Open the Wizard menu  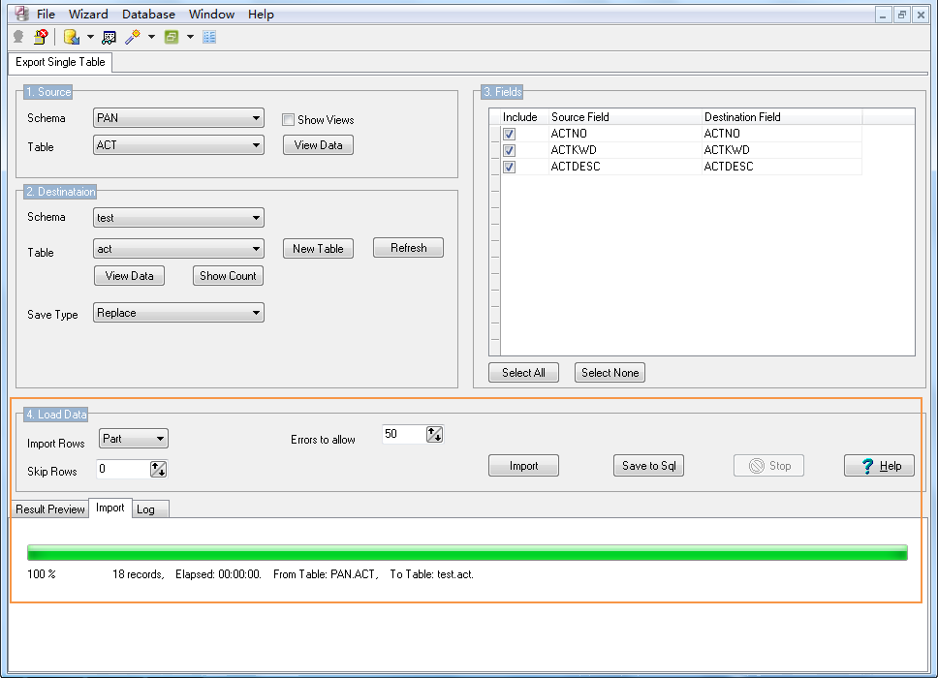(88, 15)
